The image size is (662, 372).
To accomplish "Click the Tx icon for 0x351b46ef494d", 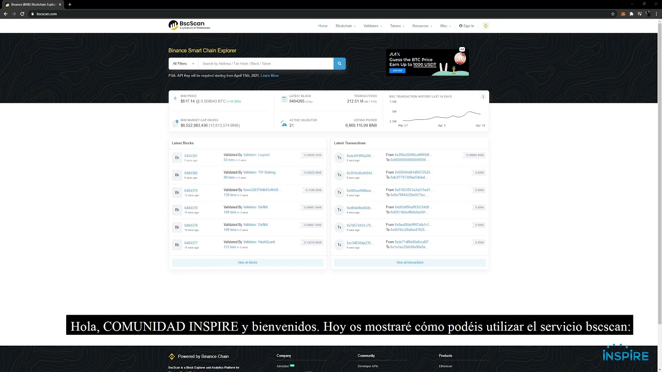I will [339, 175].
